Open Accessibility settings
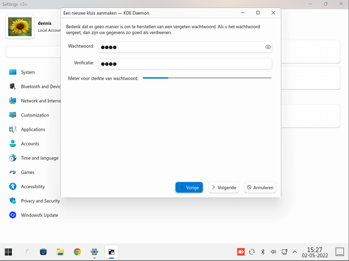 pyautogui.click(x=33, y=186)
